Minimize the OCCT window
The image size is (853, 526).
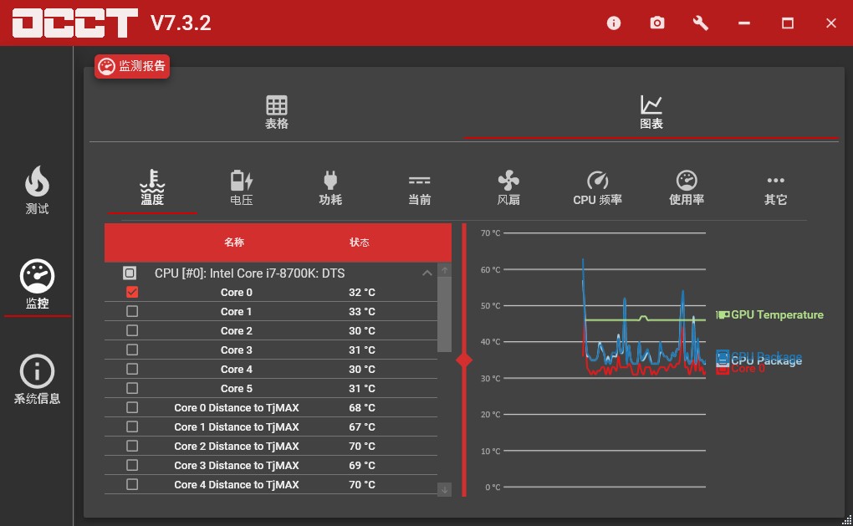point(744,23)
